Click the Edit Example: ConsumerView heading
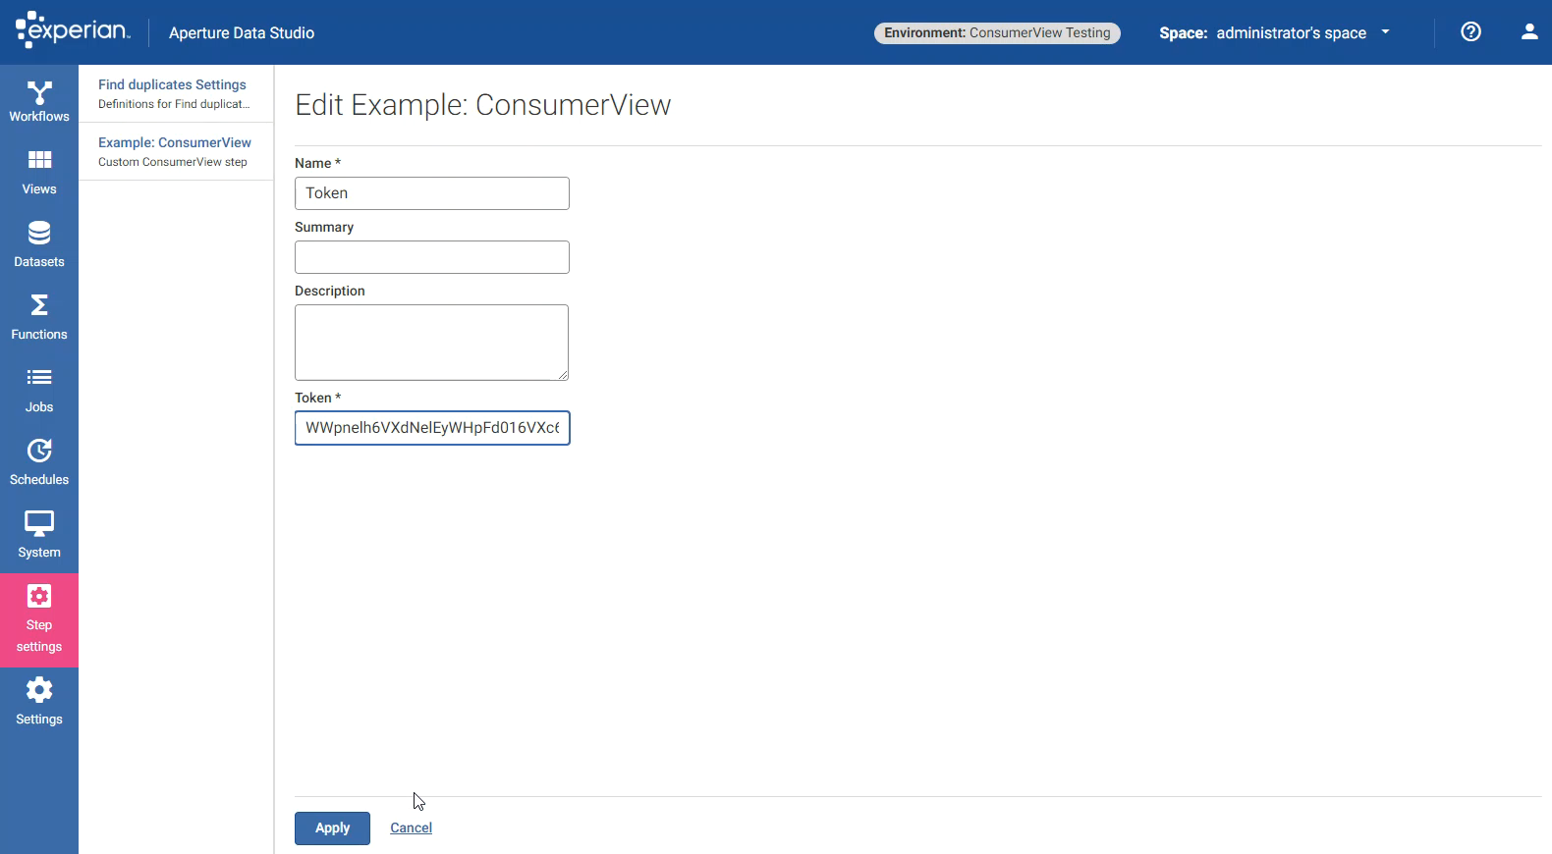This screenshot has height=854, width=1552. pos(483,105)
